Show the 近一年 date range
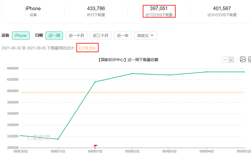Screen dimensions: 251x157 [123, 36]
